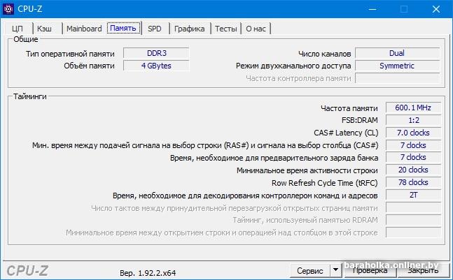Switch to the SPD tab
Viewport: 453px width, 280px height.
coord(155,29)
